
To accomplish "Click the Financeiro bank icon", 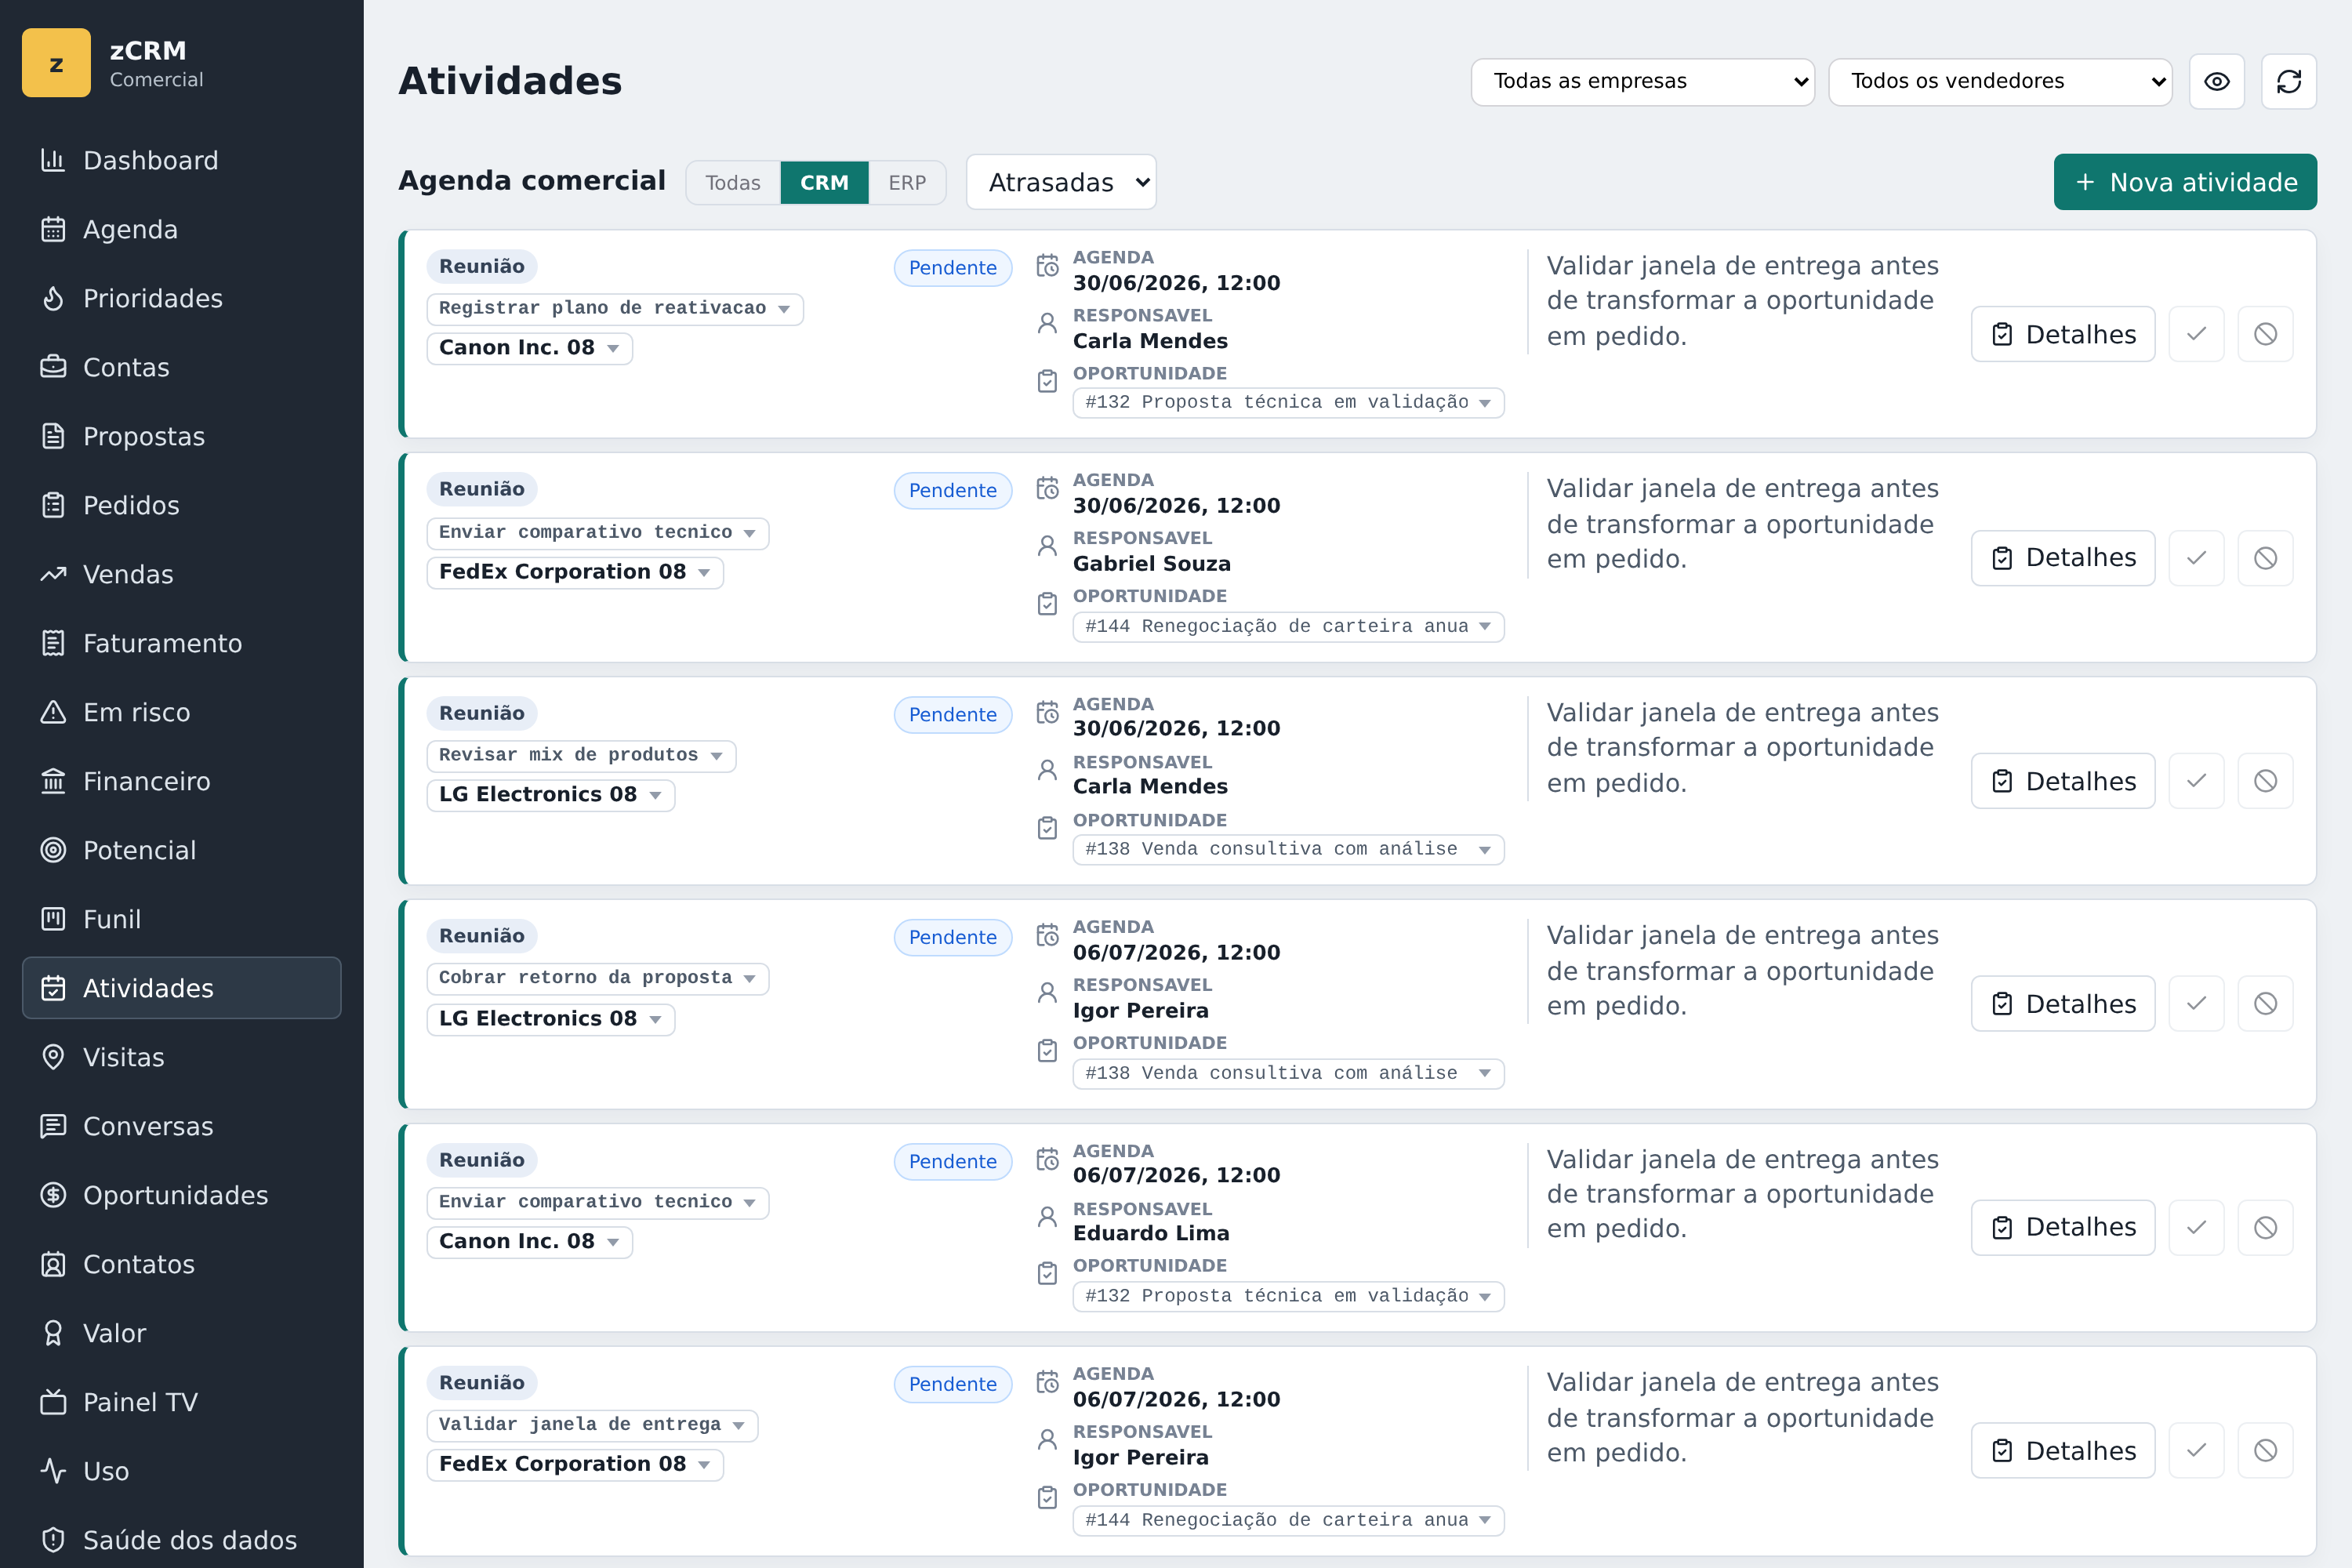I will [53, 781].
